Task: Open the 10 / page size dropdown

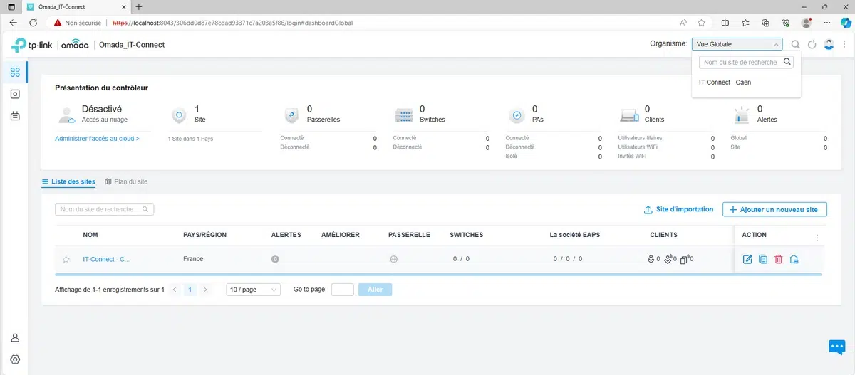Action: pyautogui.click(x=253, y=290)
